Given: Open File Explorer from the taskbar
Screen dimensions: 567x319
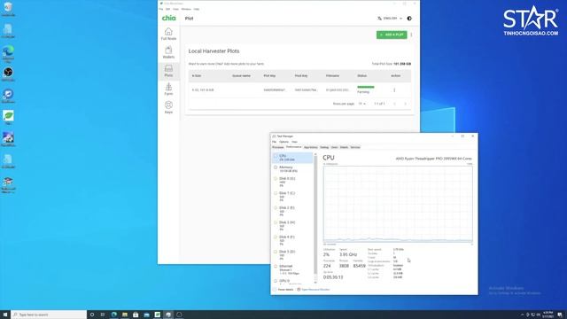Looking at the screenshot, I should [x=125, y=315].
